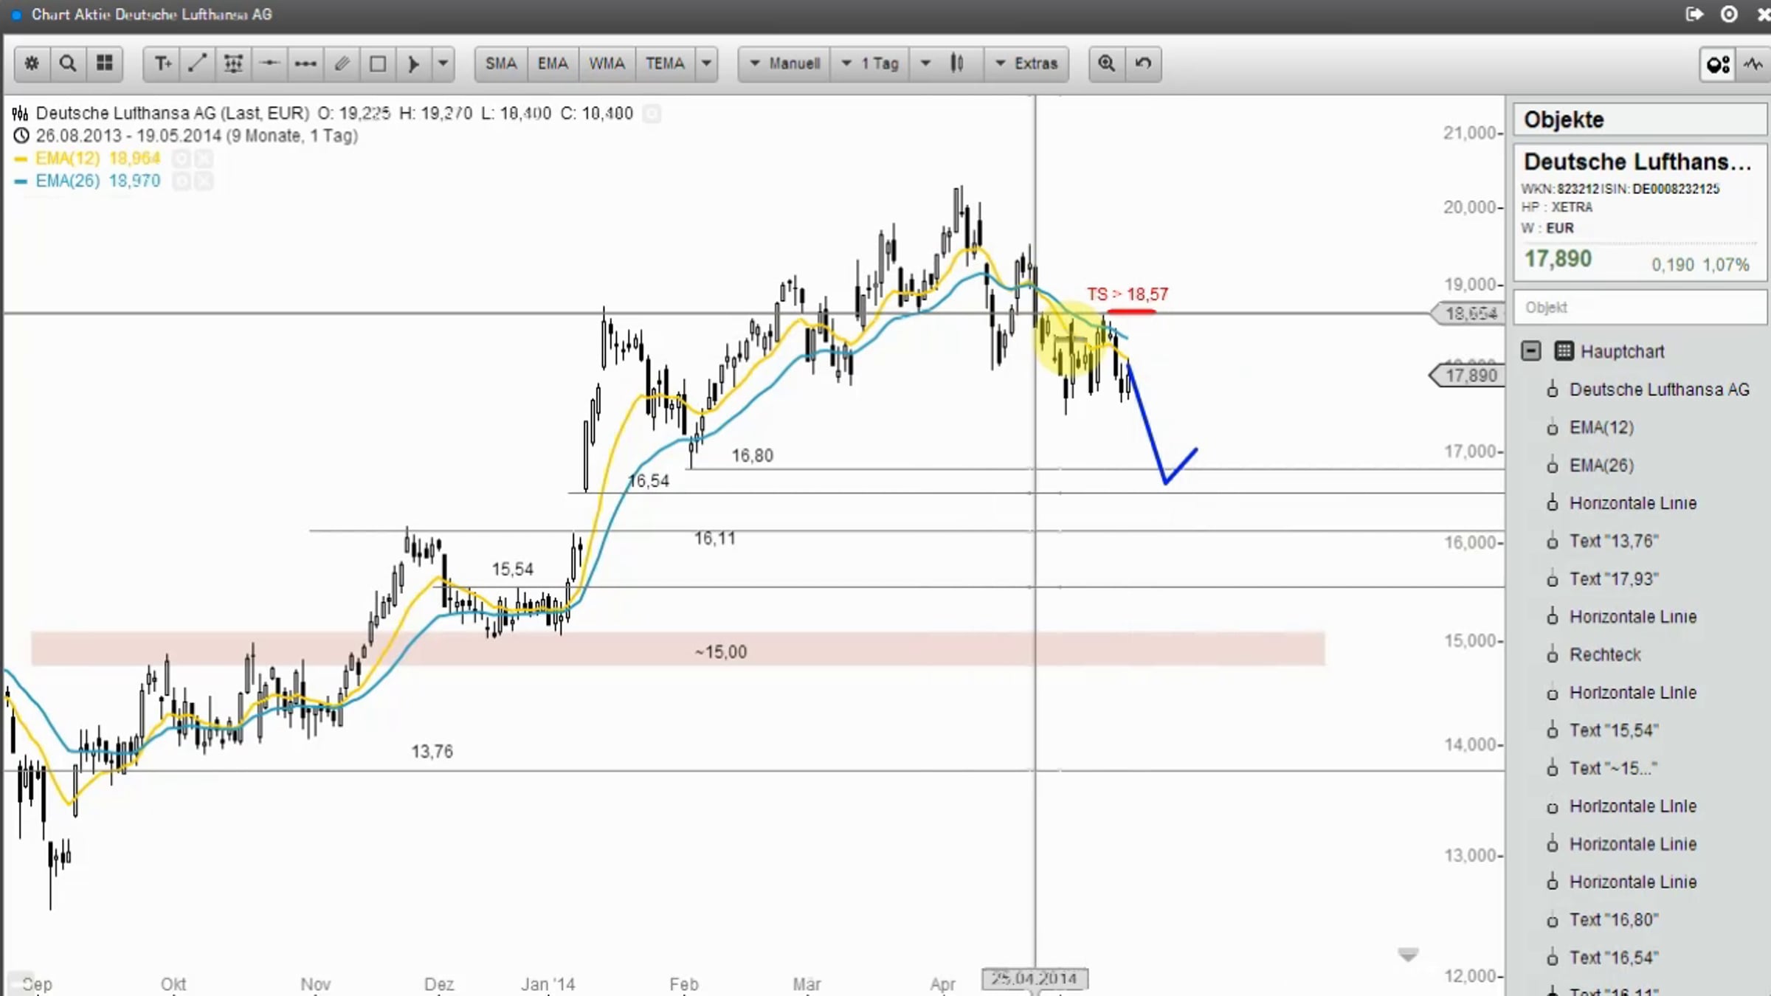Viewport: 1771px width, 996px height.
Task: Remove EMA(12) with its legend X icon
Action: point(204,159)
